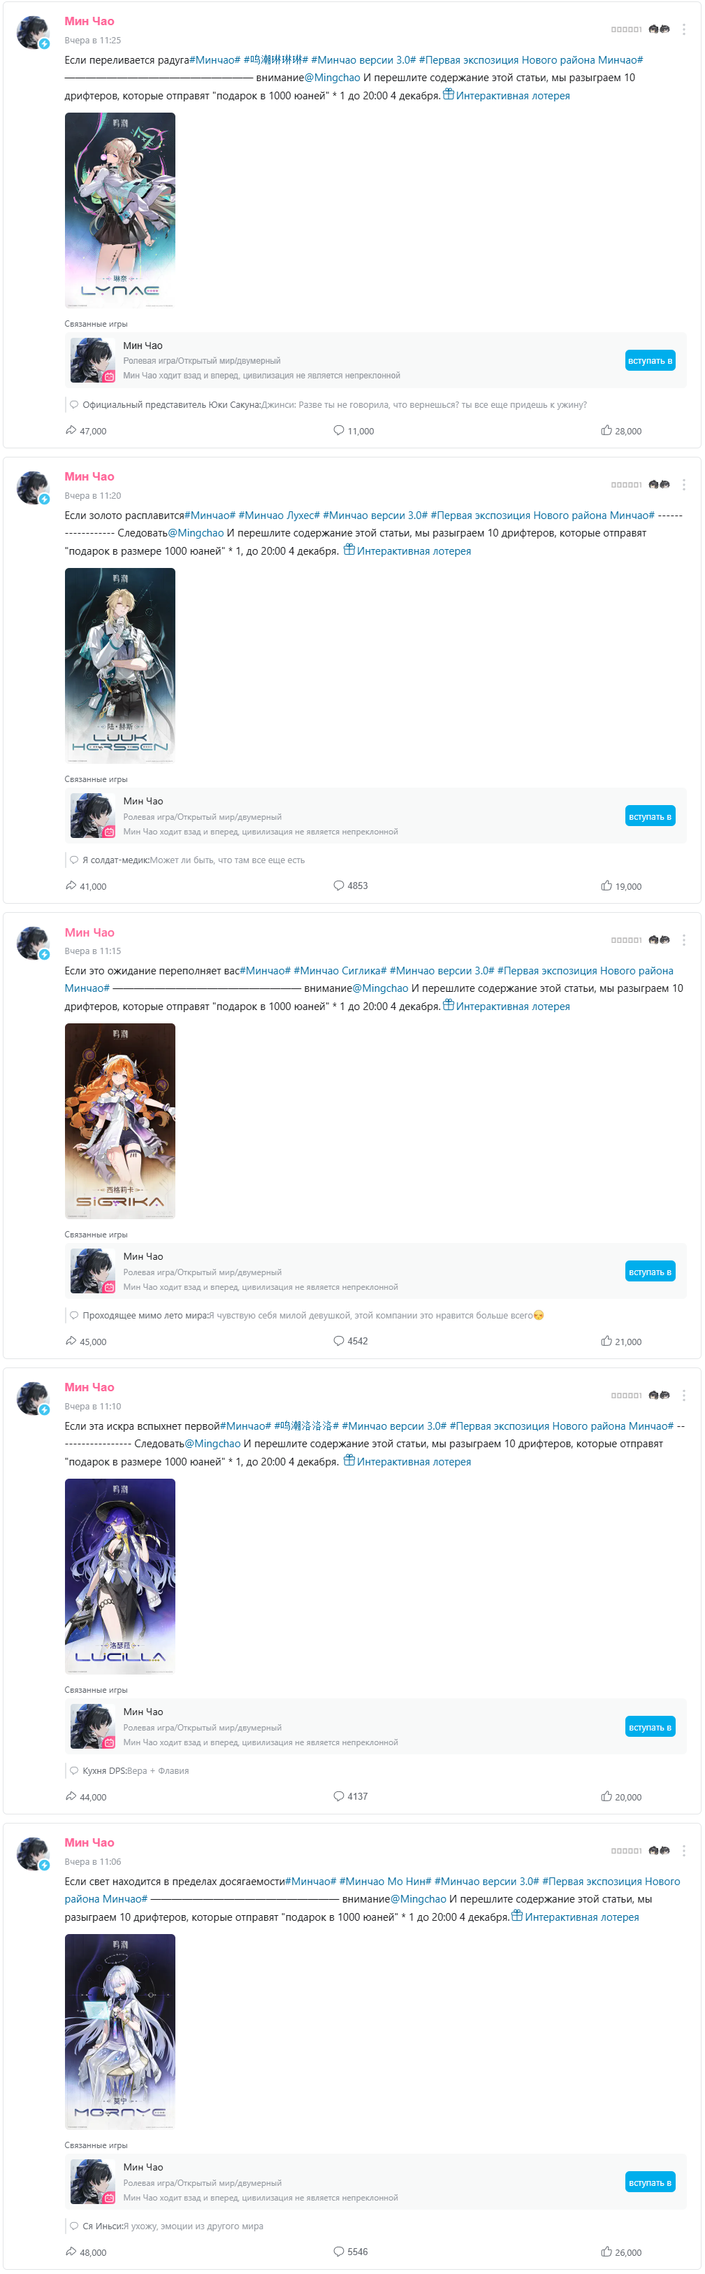Viewport: 705px width, 2274px height.
Task: Open three-dot menu on first post
Action: pyautogui.click(x=684, y=29)
